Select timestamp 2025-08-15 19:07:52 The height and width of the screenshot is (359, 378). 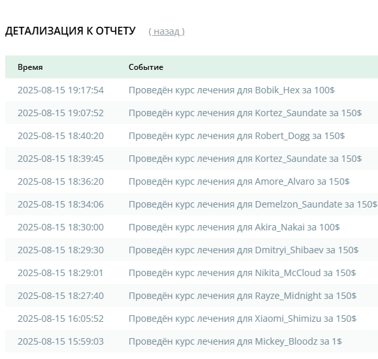(x=61, y=113)
